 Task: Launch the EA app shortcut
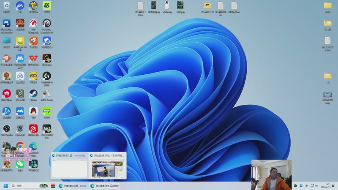[20, 6]
